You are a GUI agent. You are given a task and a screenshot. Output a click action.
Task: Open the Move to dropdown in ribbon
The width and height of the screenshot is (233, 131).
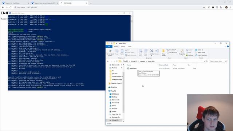click(140, 52)
